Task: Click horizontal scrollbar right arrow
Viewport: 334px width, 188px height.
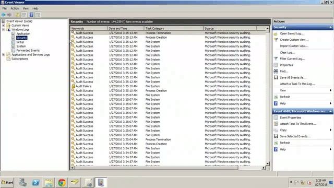Action: 264,168
